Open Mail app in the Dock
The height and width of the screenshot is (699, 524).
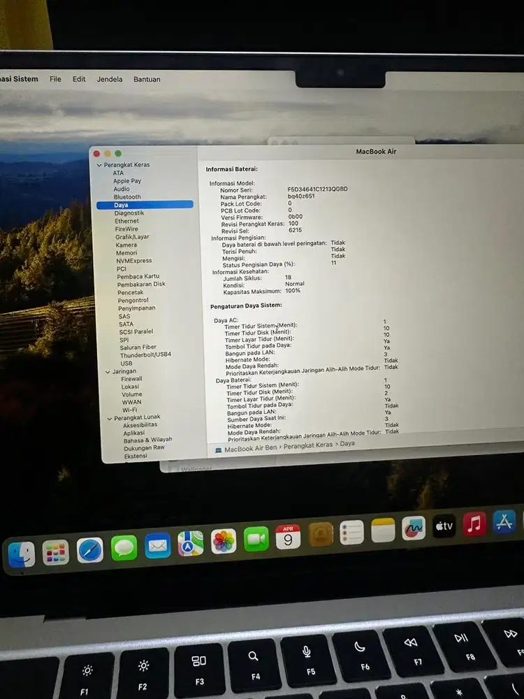(x=158, y=545)
